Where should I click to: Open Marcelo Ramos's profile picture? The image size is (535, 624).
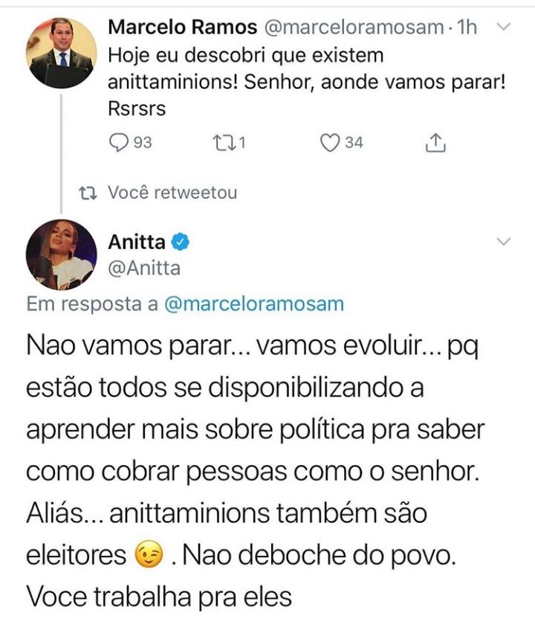(61, 53)
